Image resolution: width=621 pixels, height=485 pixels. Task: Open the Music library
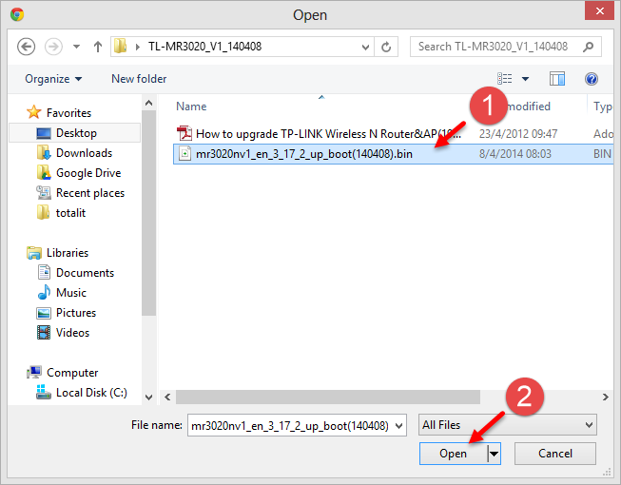pyautogui.click(x=71, y=293)
